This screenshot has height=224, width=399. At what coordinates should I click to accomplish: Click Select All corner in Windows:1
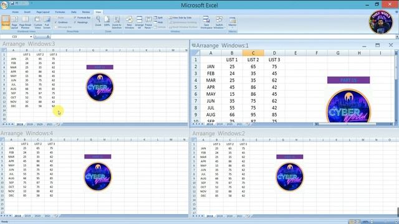tap(195, 53)
